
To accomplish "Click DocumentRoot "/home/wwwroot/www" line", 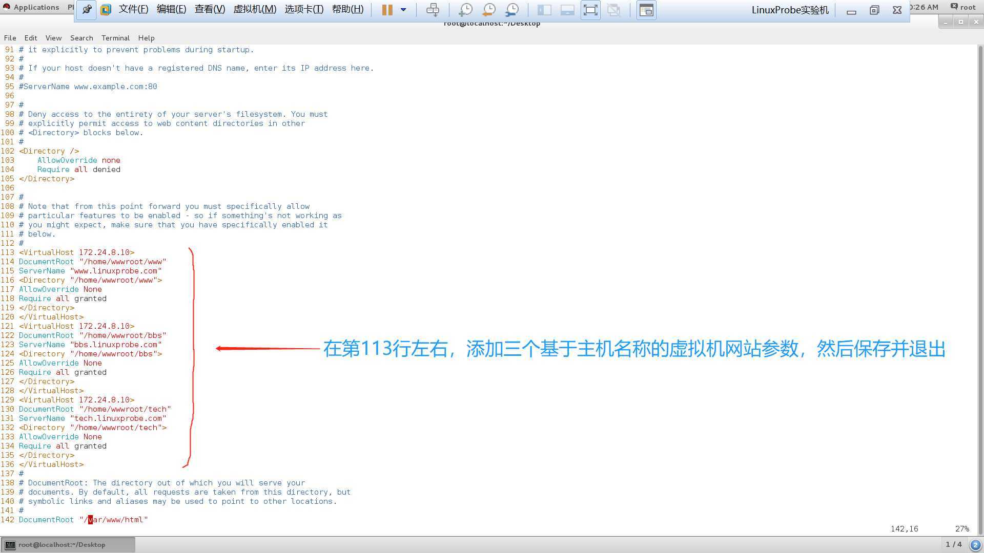I will click(93, 262).
